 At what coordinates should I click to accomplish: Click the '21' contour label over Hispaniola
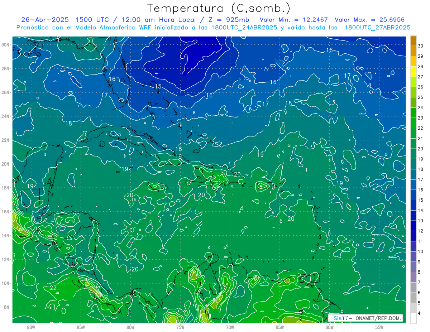pyautogui.click(x=222, y=183)
